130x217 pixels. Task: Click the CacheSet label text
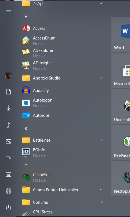pos(41,175)
